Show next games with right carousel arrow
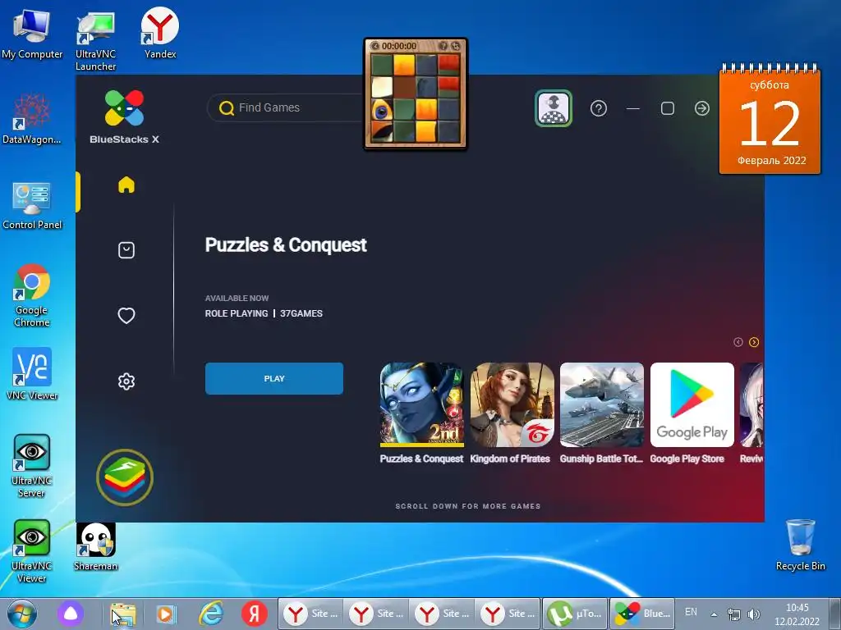841x630 pixels. pos(754,342)
